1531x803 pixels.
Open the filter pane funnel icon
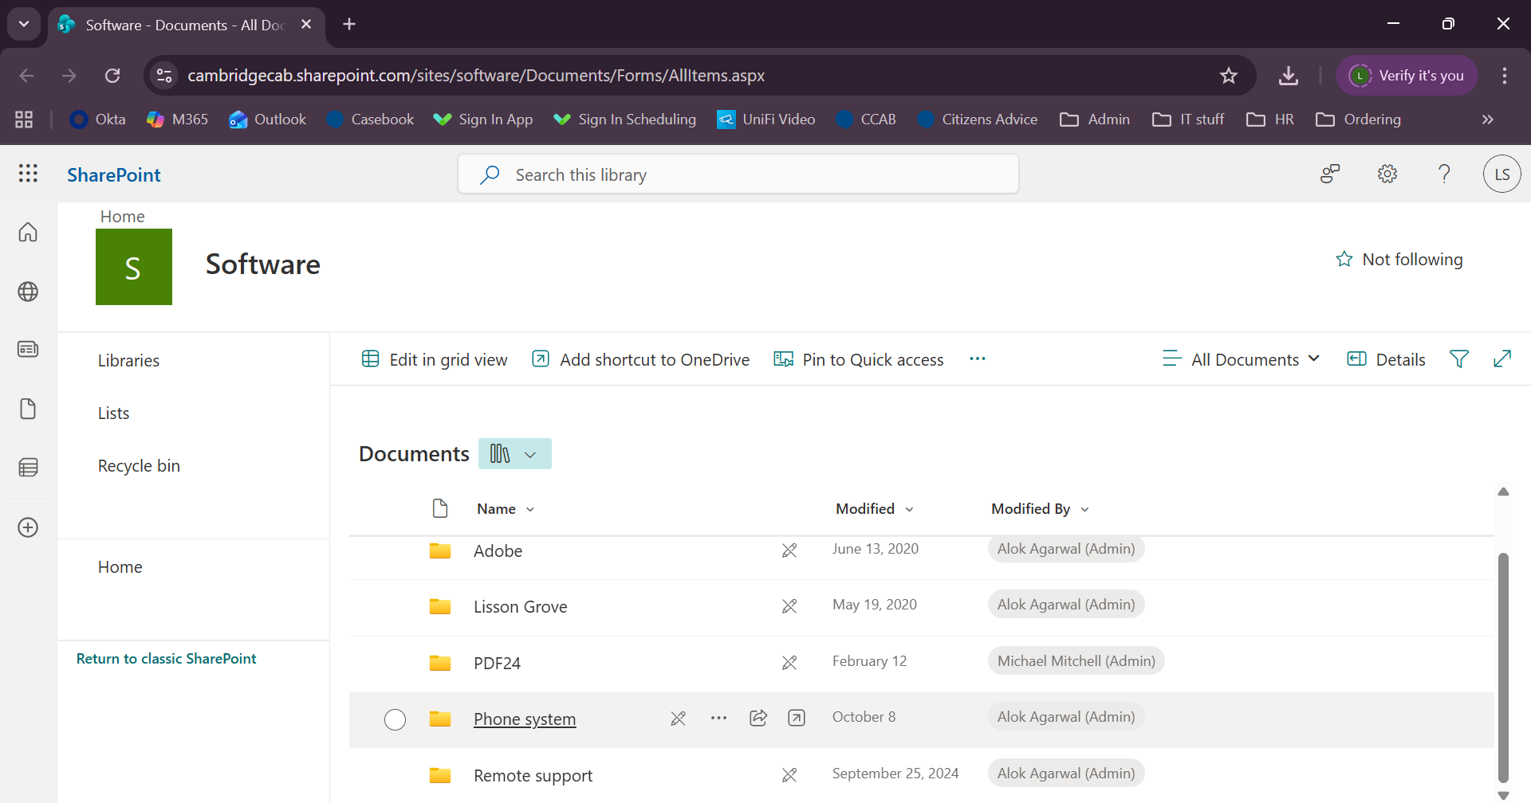click(1458, 359)
